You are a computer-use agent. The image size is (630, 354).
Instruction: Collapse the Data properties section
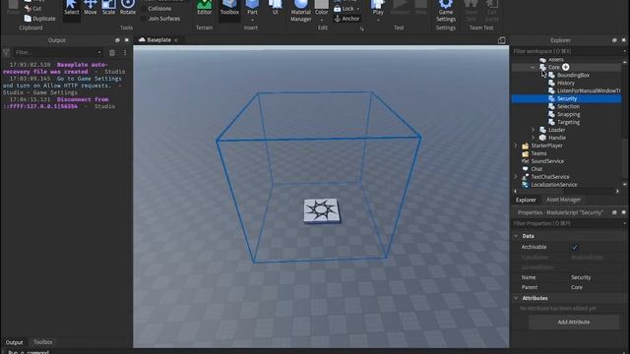tap(516, 236)
